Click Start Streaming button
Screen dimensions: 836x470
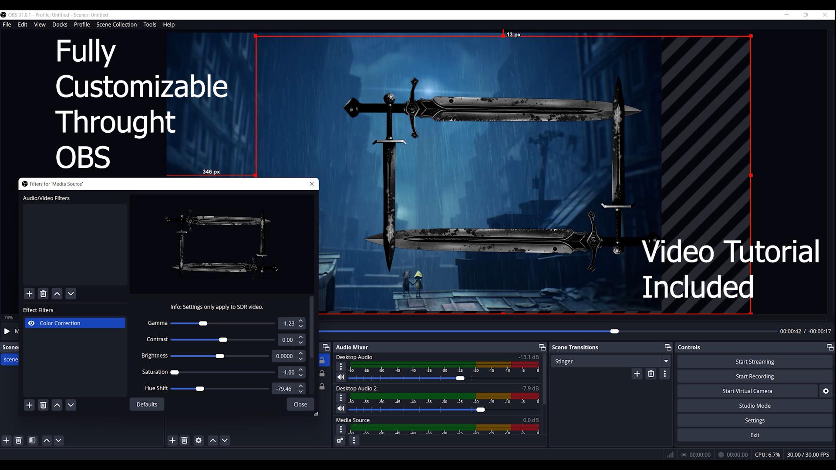point(755,362)
